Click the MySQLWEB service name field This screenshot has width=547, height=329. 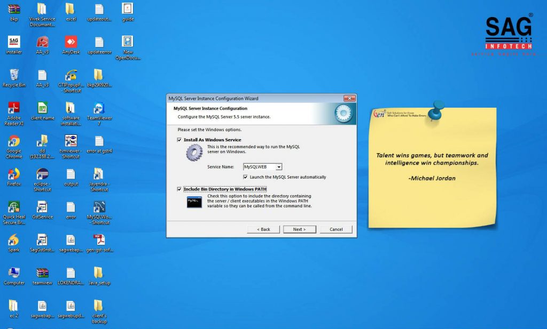(259, 167)
